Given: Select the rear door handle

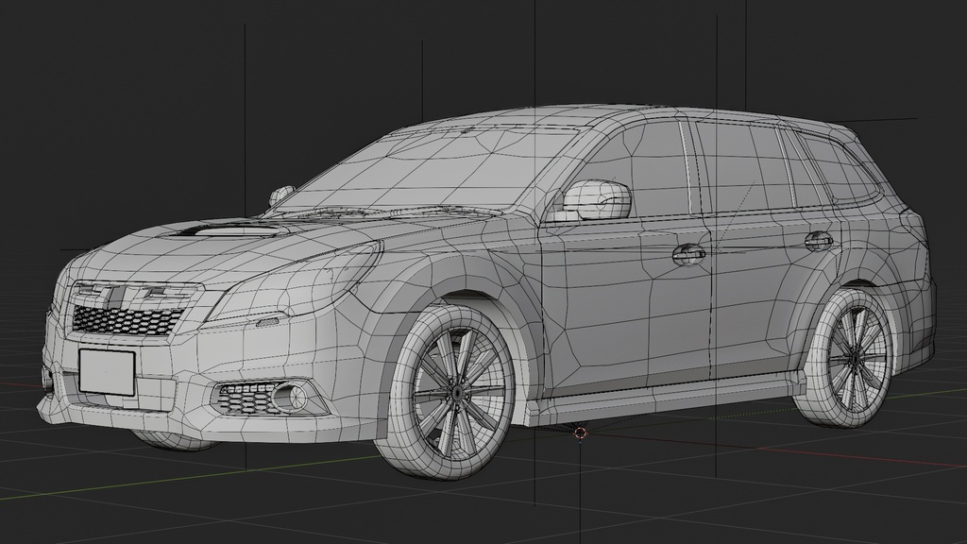Looking at the screenshot, I should click(820, 241).
